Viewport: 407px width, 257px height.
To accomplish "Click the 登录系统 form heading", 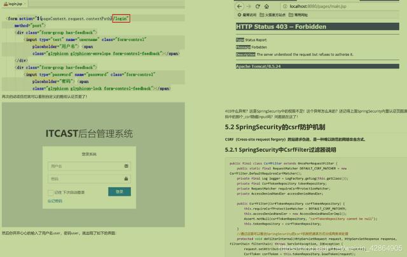I will pos(89,154).
